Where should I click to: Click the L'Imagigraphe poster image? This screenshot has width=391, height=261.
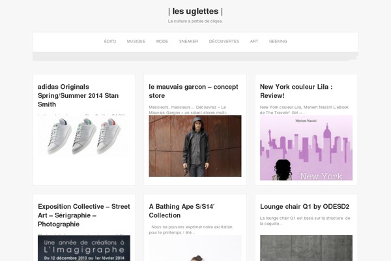coord(84,248)
